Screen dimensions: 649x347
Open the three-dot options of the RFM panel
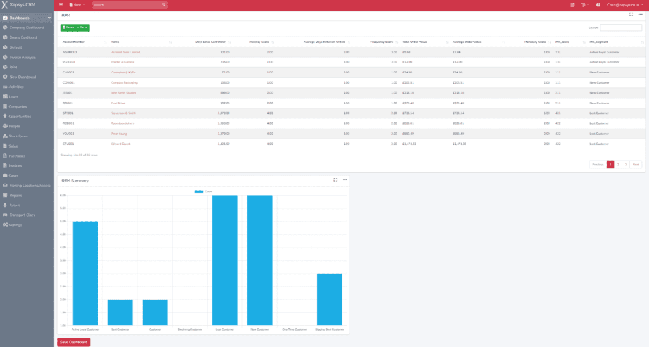tap(640, 15)
